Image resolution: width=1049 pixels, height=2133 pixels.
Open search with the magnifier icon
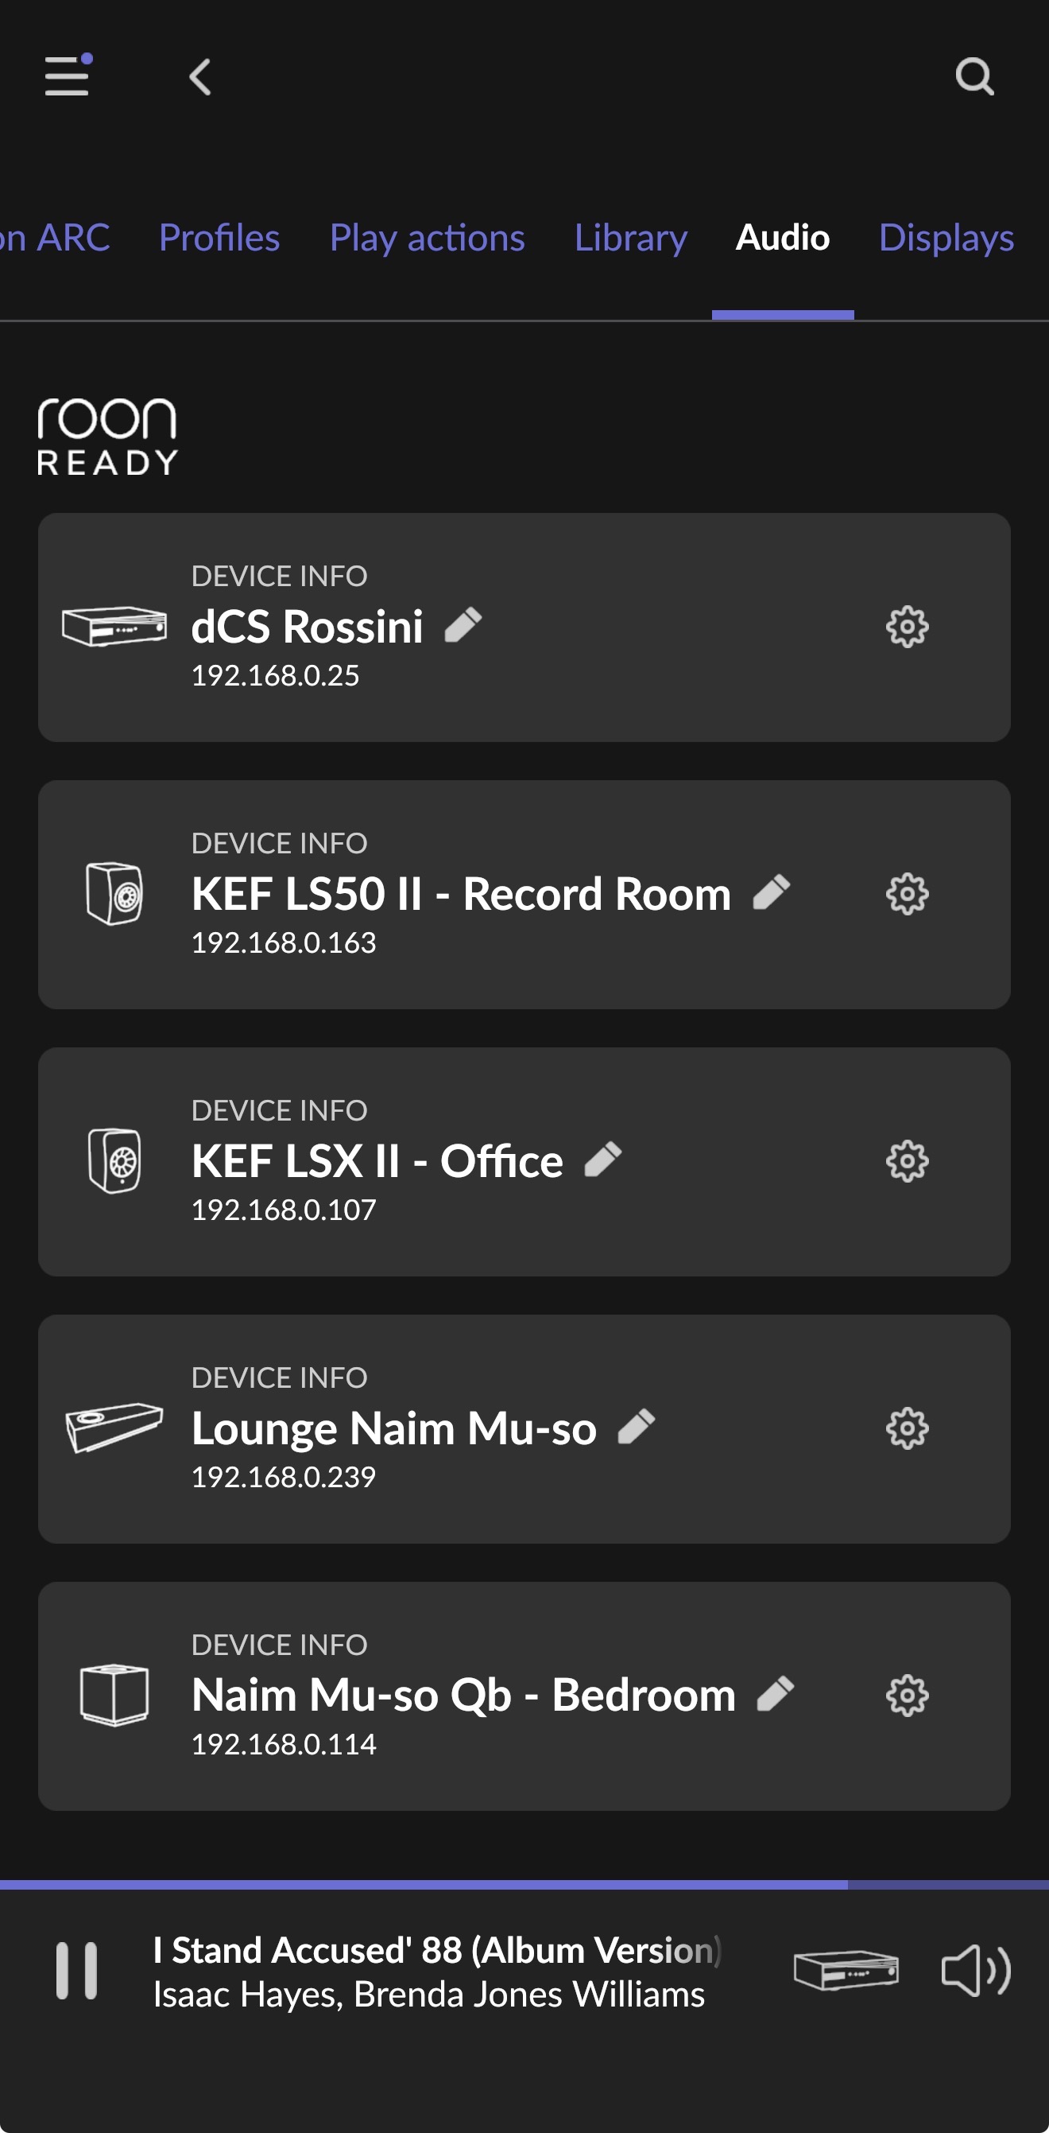pos(974,77)
